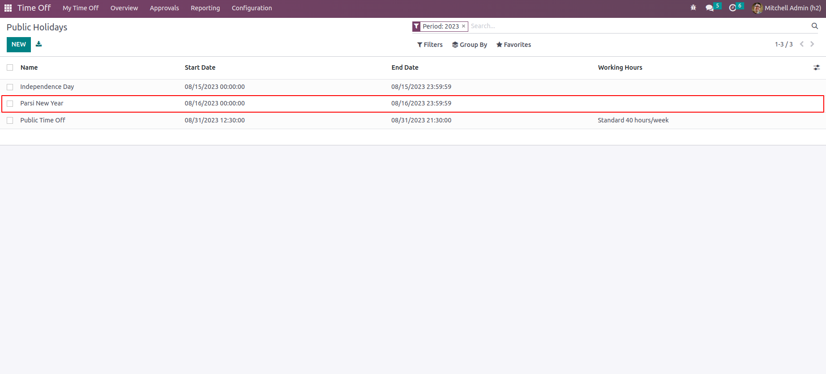Image resolution: width=826 pixels, height=374 pixels.
Task: Click the Public Holidays breadcrumb title
Action: 37,27
